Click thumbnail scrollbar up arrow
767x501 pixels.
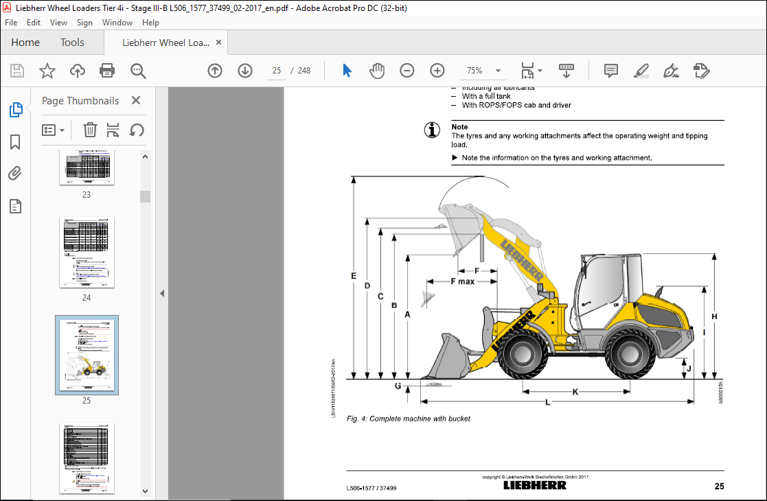[x=145, y=156]
